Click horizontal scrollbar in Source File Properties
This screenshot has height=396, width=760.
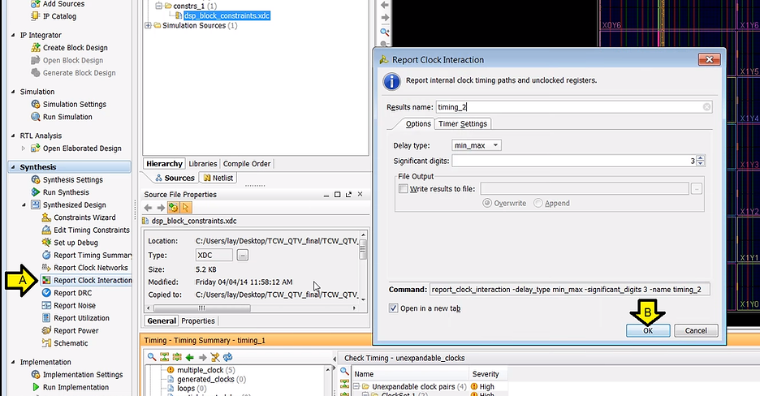click(x=201, y=308)
